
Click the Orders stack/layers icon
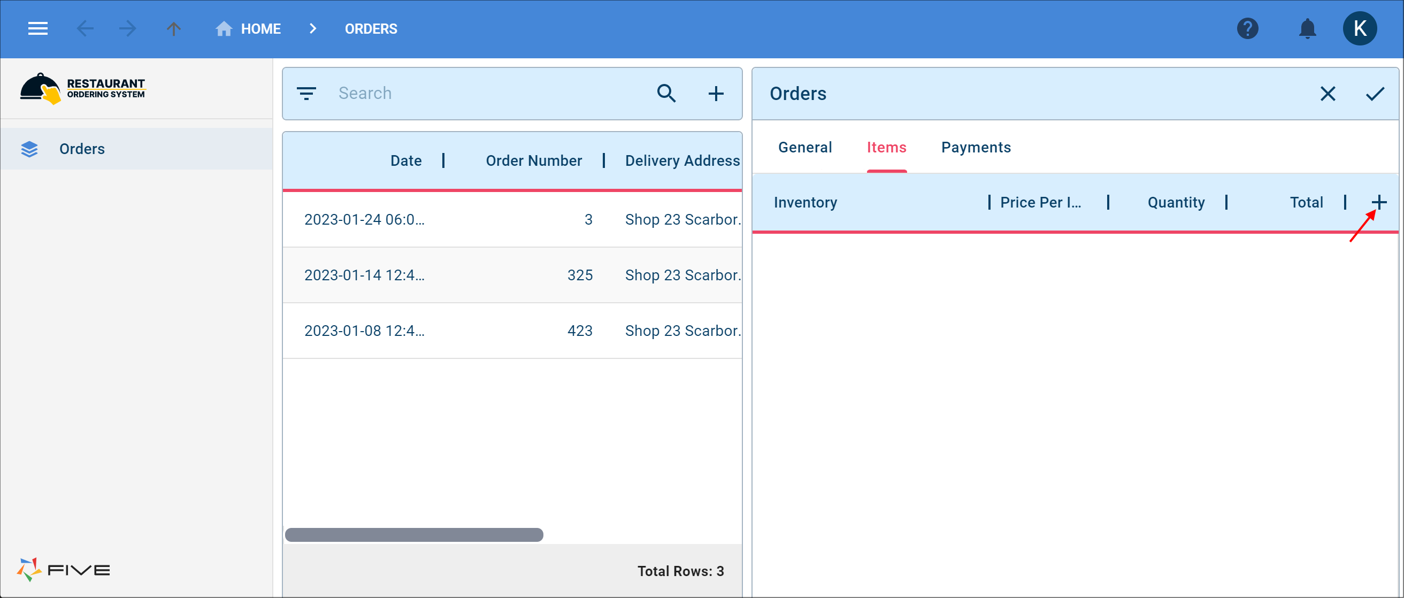(29, 149)
